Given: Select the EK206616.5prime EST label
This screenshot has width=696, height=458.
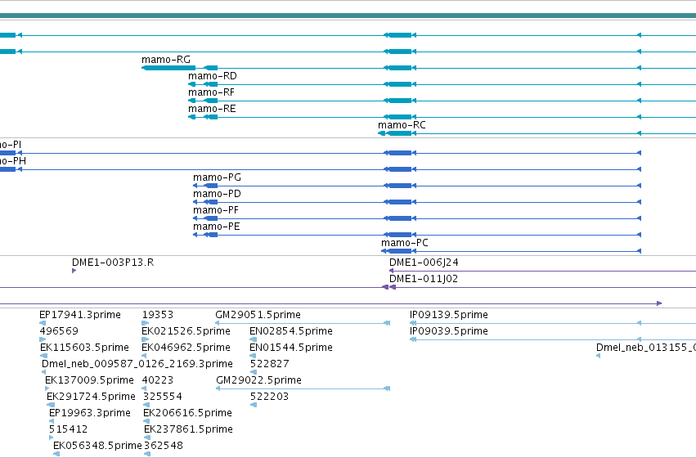Looking at the screenshot, I should pos(187,413).
